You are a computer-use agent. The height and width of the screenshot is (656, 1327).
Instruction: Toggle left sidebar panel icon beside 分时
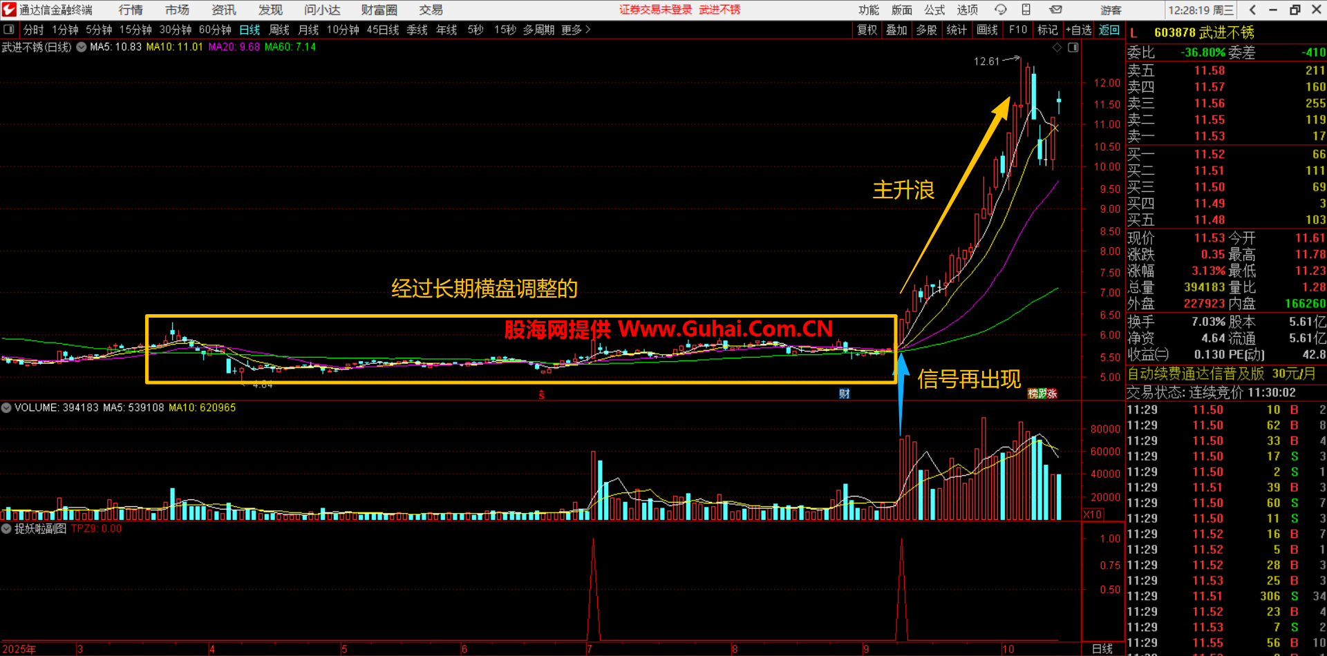[x=9, y=30]
